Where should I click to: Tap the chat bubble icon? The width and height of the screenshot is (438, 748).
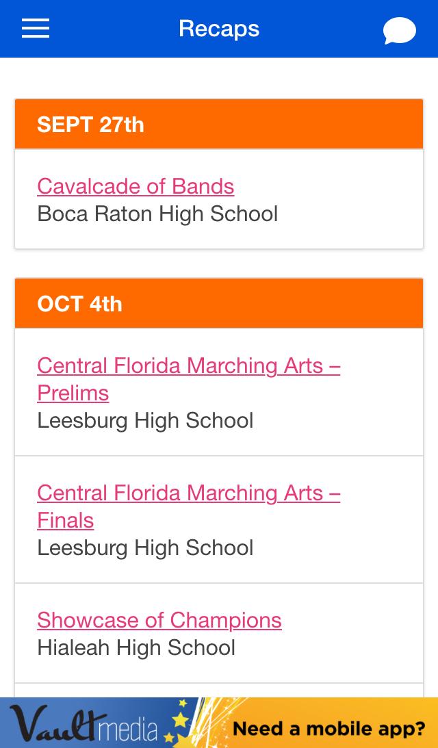[x=400, y=31]
